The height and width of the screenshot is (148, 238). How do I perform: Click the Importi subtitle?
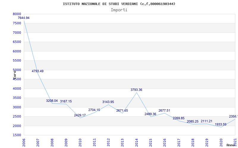[x=119, y=10]
